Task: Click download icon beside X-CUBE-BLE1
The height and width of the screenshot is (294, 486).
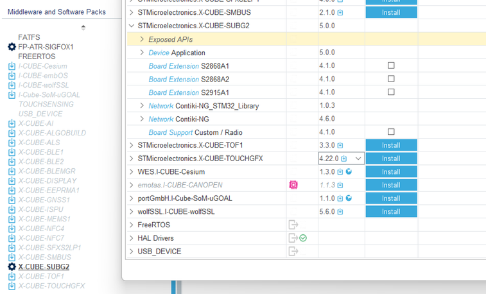Action: pos(12,152)
